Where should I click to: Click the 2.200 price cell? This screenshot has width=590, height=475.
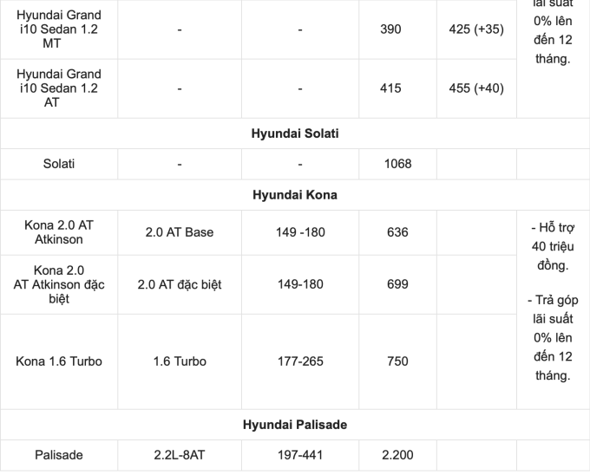click(x=397, y=454)
